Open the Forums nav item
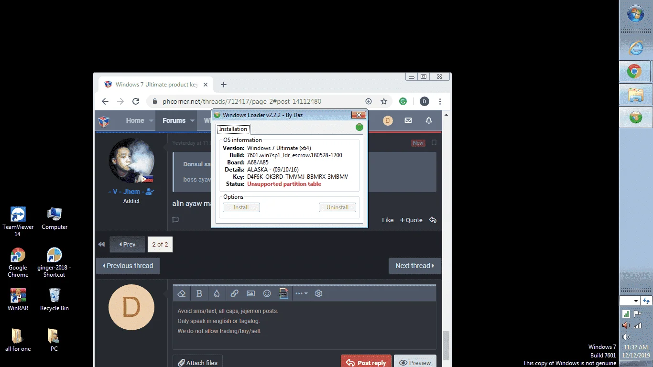653x367 pixels. [174, 120]
